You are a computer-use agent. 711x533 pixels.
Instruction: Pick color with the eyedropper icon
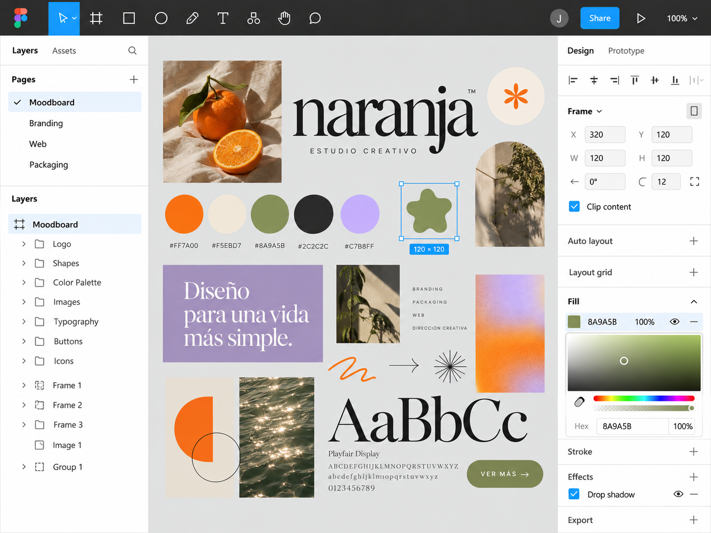(579, 402)
